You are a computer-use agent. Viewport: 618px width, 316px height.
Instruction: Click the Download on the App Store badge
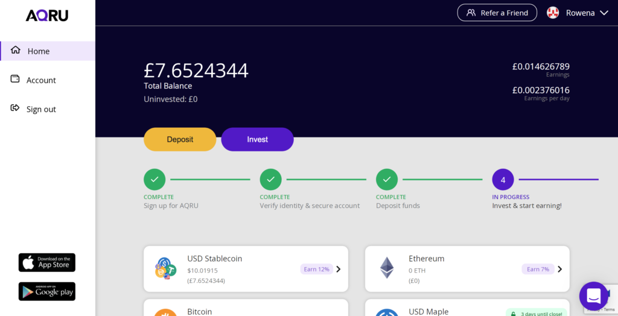coord(47,262)
